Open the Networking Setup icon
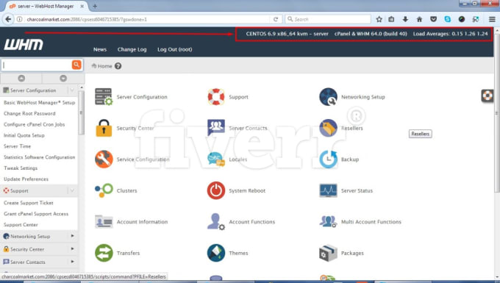 point(328,96)
